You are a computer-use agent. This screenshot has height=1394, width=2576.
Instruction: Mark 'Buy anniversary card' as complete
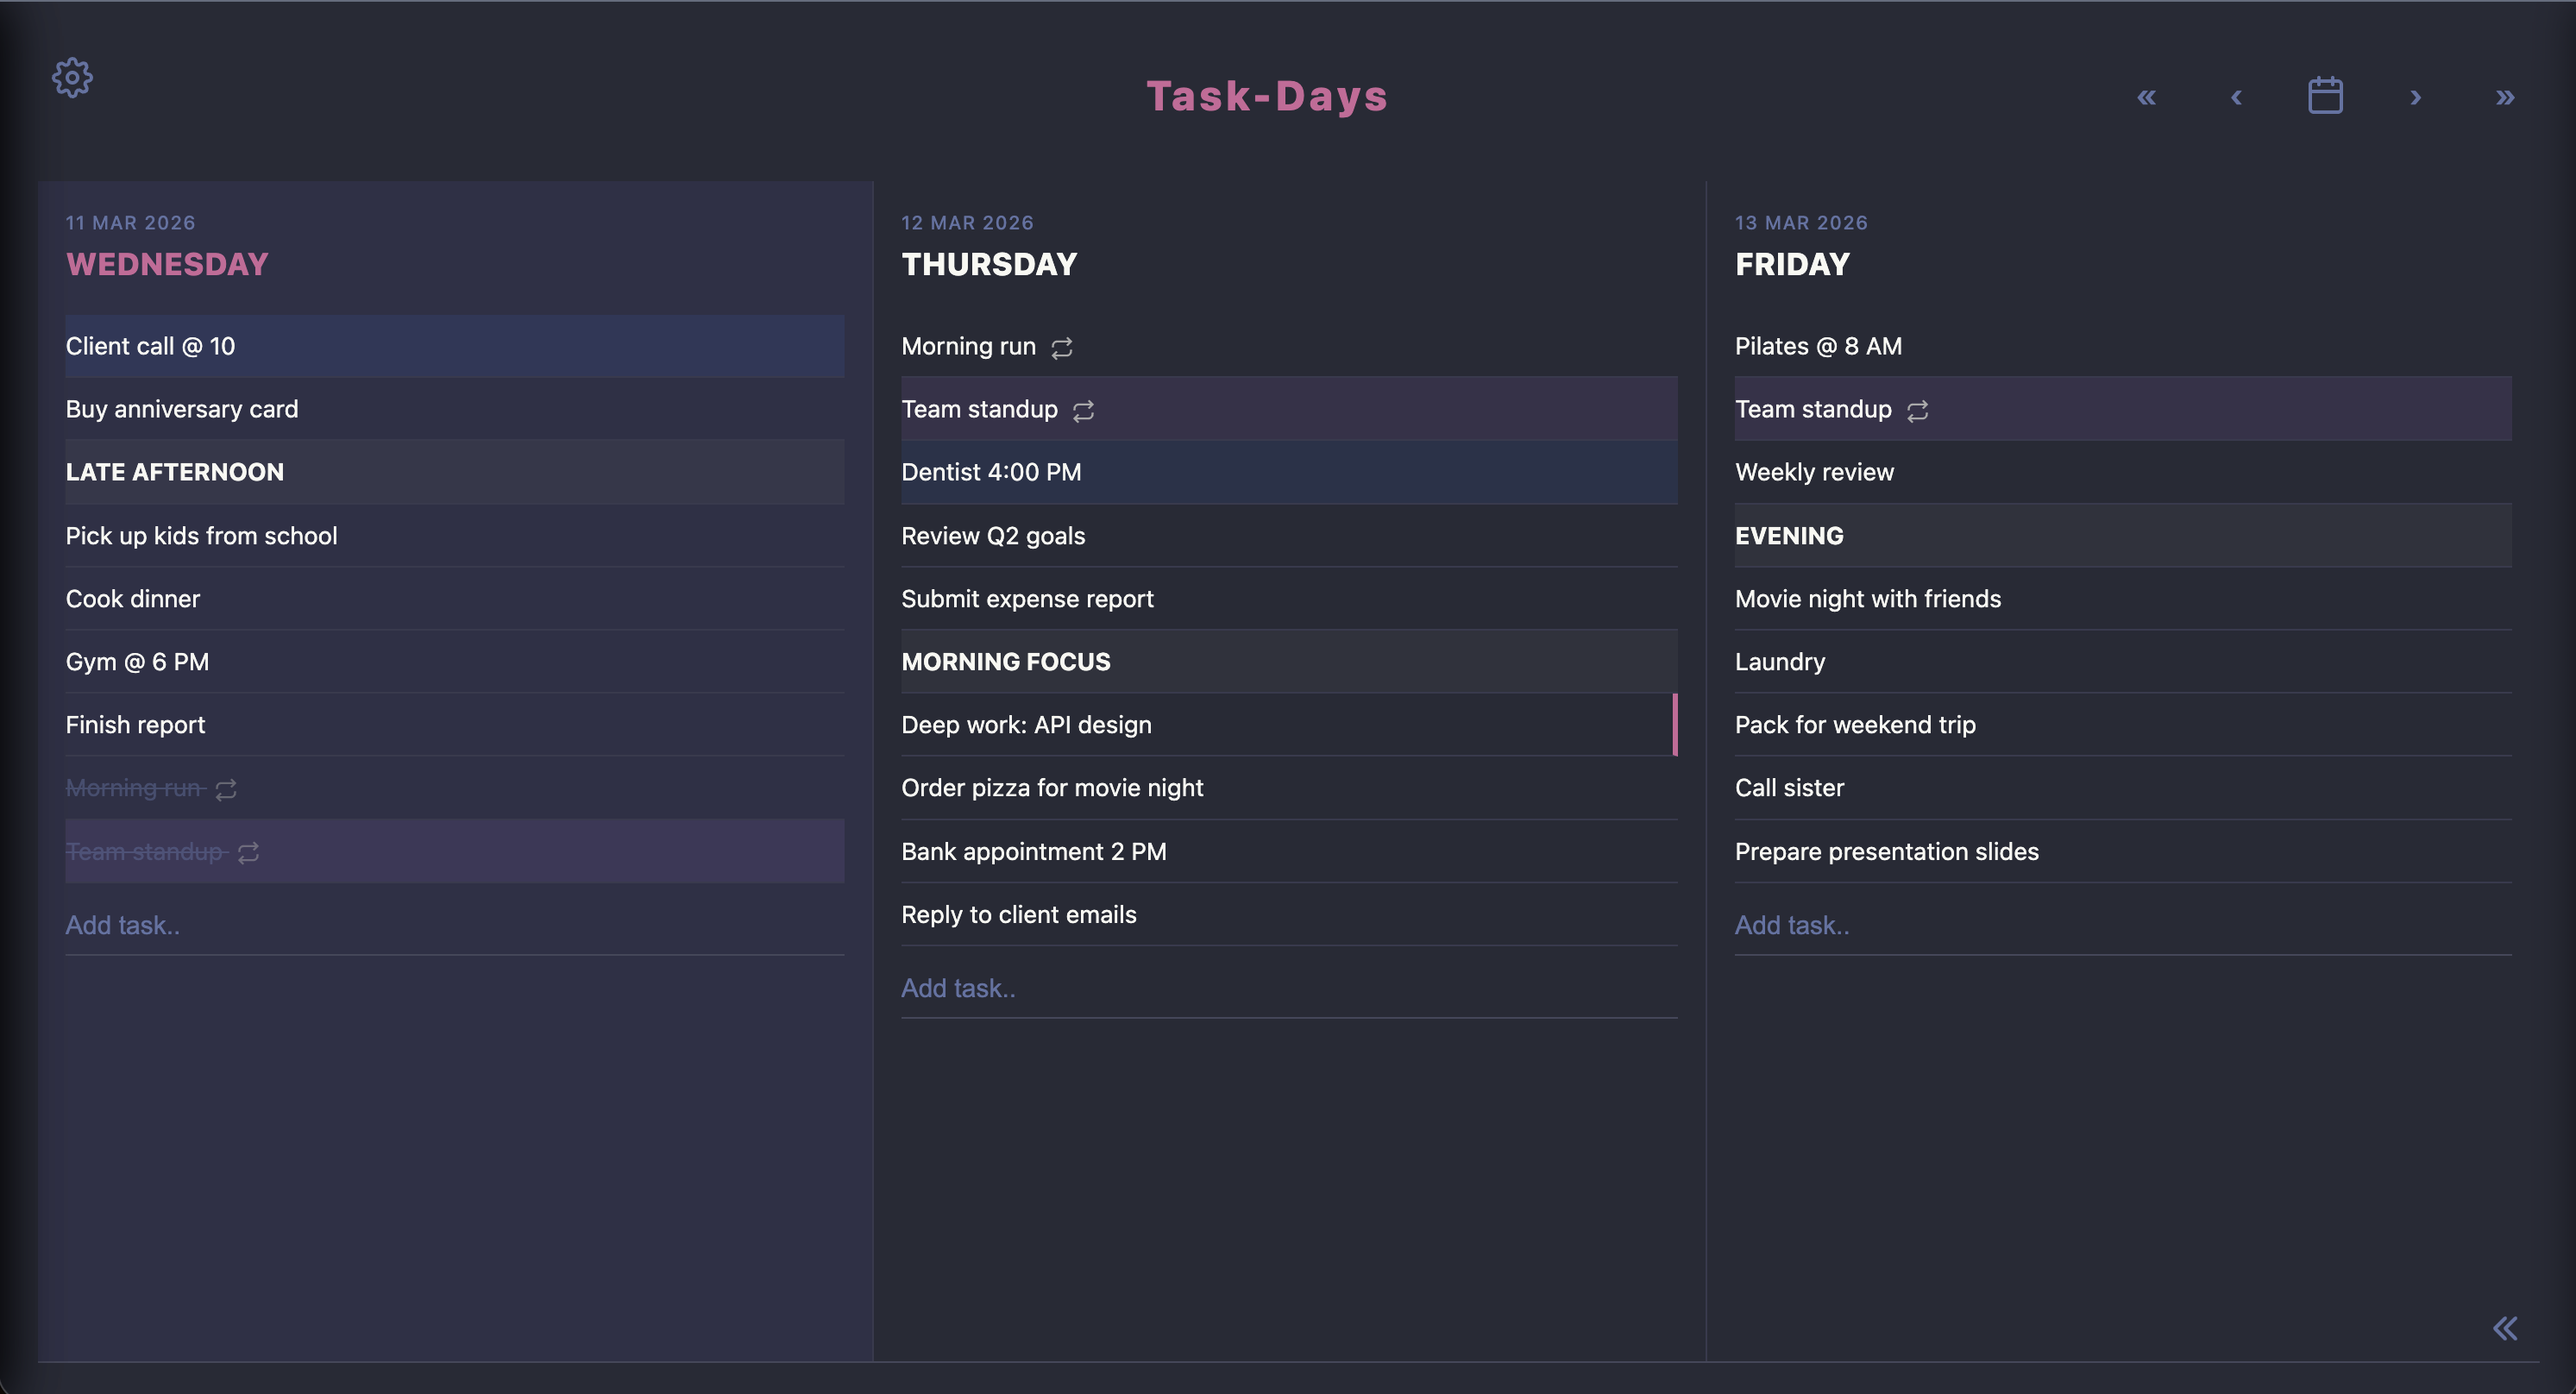point(181,409)
